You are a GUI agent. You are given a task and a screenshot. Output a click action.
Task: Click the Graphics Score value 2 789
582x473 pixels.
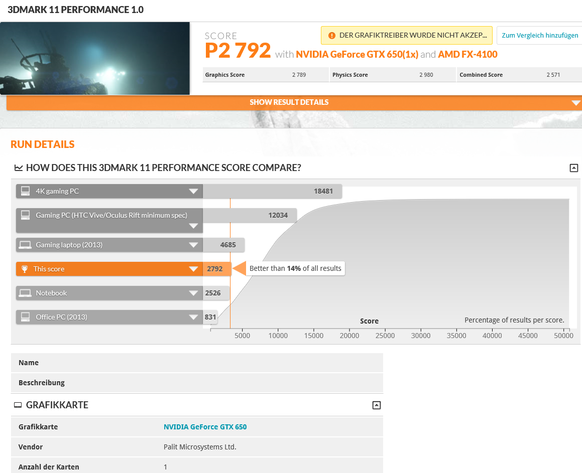coord(299,75)
